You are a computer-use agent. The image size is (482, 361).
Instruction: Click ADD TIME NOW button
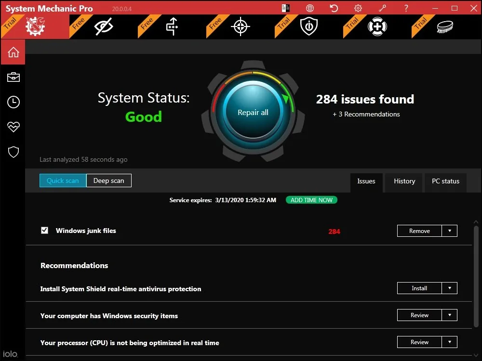tap(311, 200)
